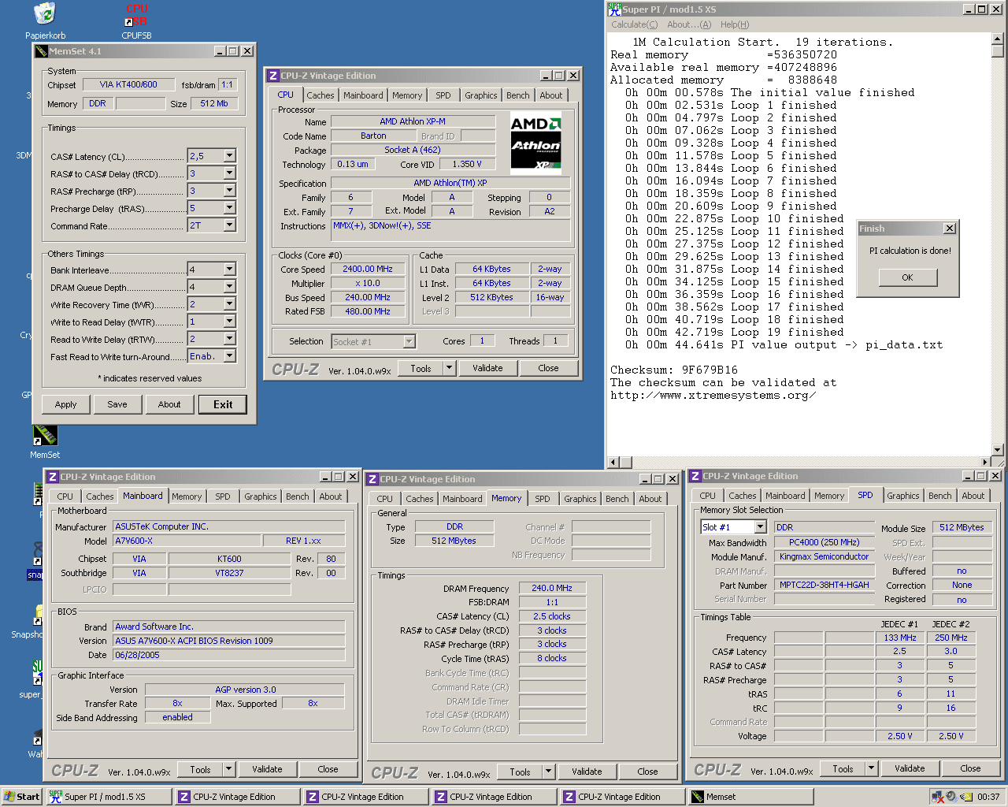
Task: Click the DRAM Frequency 240.0 MHz value
Action: (x=552, y=588)
